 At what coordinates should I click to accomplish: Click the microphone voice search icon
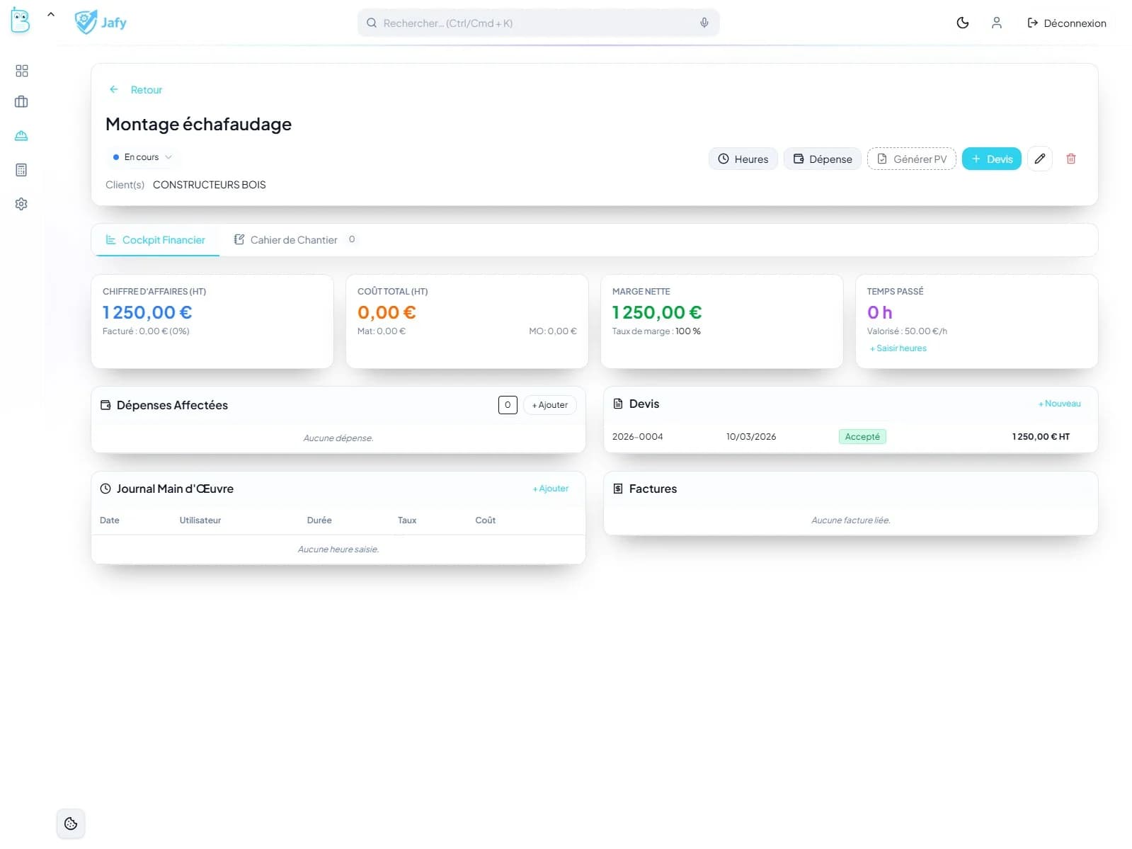tap(704, 23)
